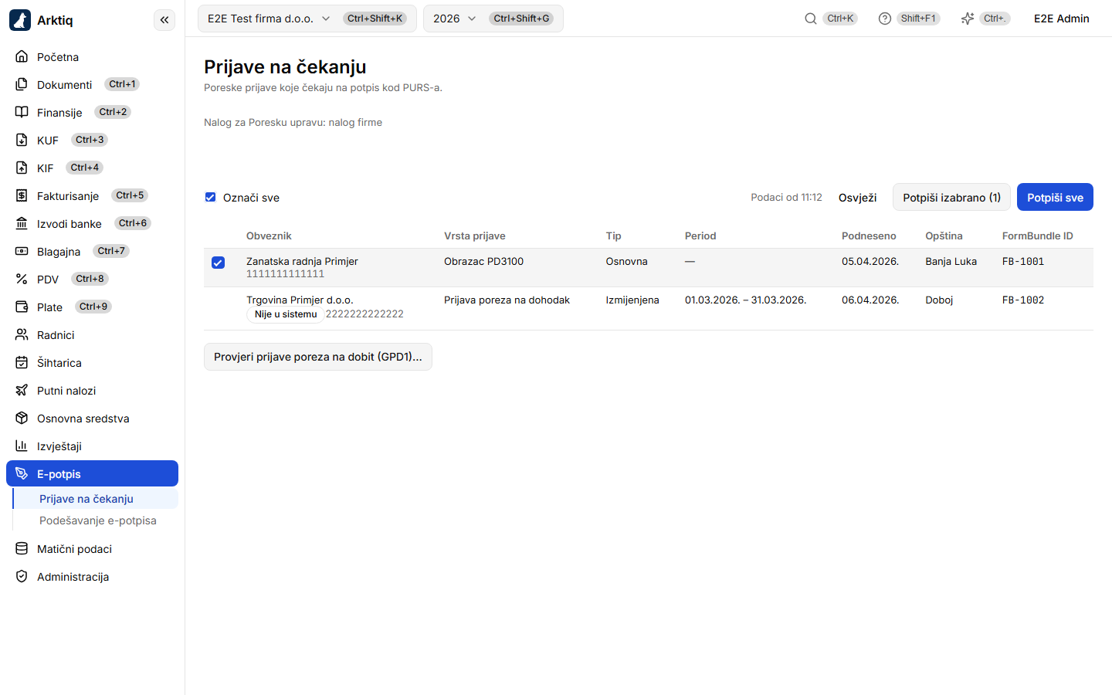Click the Šihtarica calendar icon

[22, 362]
